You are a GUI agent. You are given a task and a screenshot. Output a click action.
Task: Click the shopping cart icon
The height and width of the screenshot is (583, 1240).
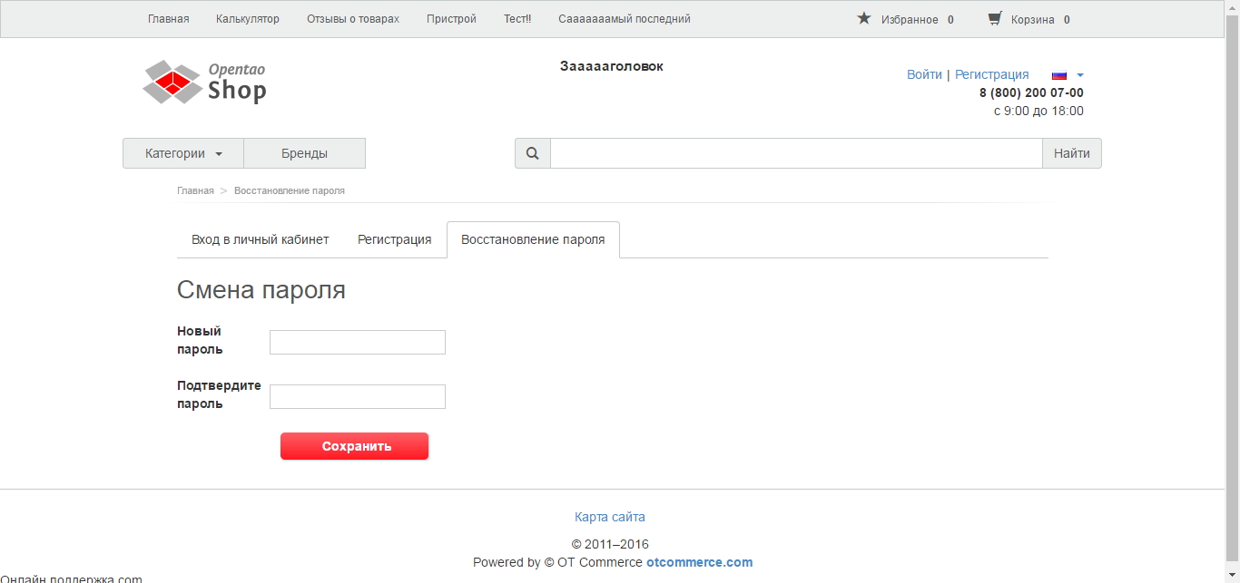tap(995, 18)
